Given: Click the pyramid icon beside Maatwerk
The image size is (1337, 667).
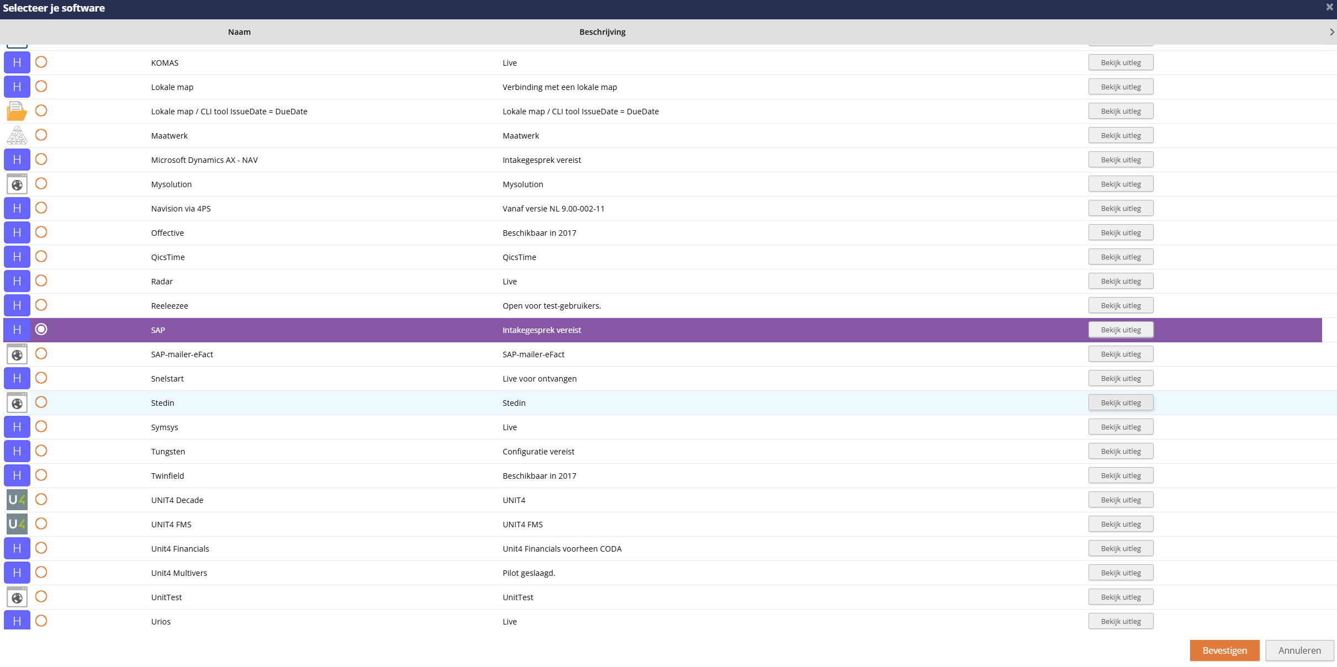Looking at the screenshot, I should click(17, 135).
